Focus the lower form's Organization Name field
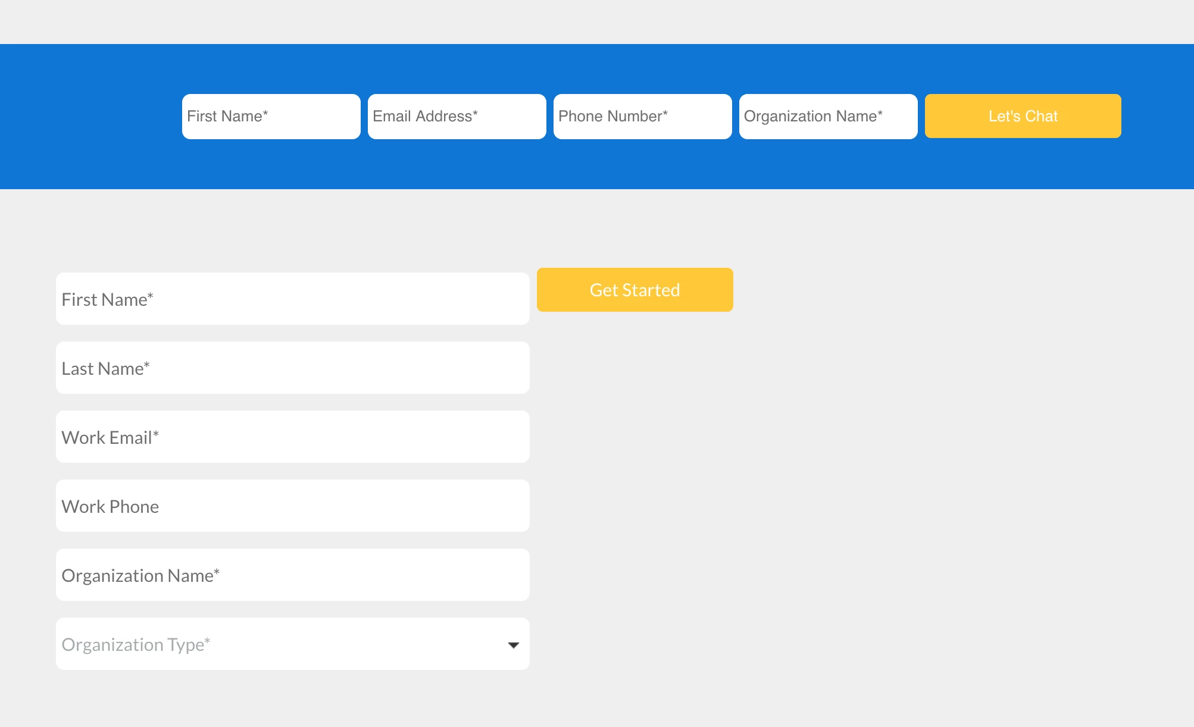The height and width of the screenshot is (727, 1194). tap(292, 575)
